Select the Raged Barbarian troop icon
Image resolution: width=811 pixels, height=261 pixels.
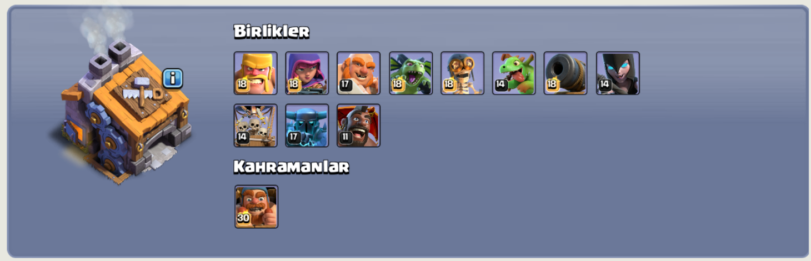click(x=256, y=73)
